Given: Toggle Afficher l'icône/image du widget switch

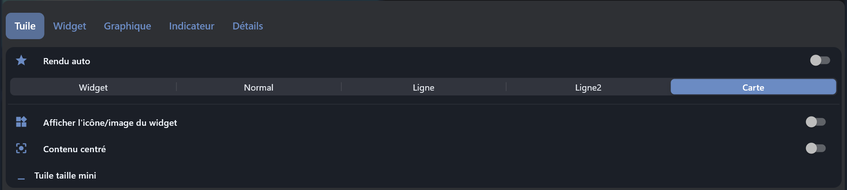Looking at the screenshot, I should pos(815,122).
